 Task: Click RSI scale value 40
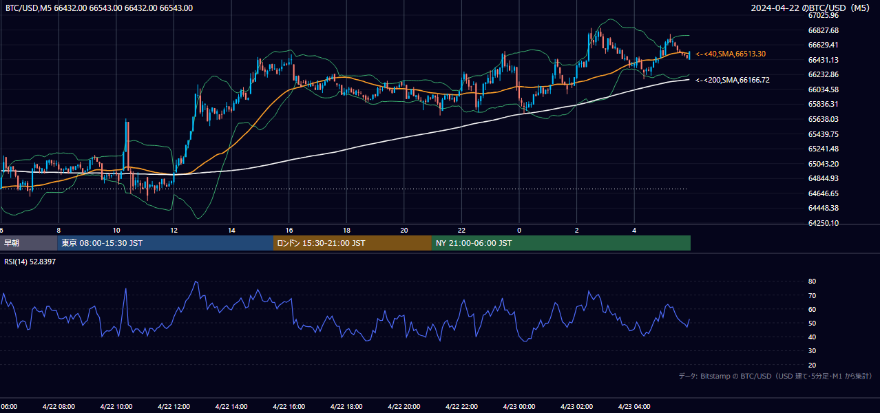click(813, 337)
